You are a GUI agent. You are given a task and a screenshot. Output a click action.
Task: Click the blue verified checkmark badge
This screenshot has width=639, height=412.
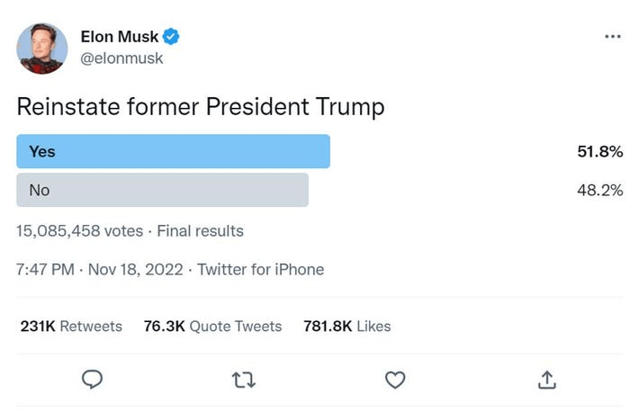(173, 37)
